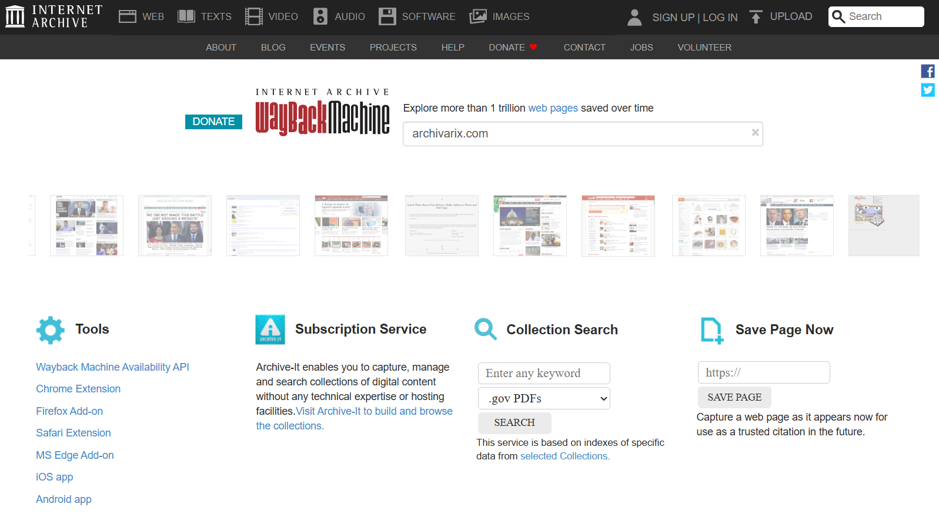939x524 pixels.
Task: Open the Blog menu item
Action: (273, 48)
